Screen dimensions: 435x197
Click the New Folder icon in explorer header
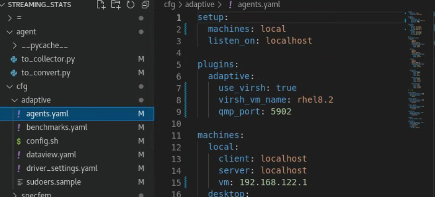(116, 4)
